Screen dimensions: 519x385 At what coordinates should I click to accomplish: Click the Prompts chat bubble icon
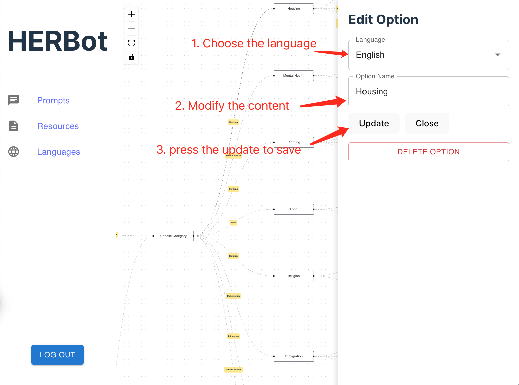pyautogui.click(x=14, y=100)
